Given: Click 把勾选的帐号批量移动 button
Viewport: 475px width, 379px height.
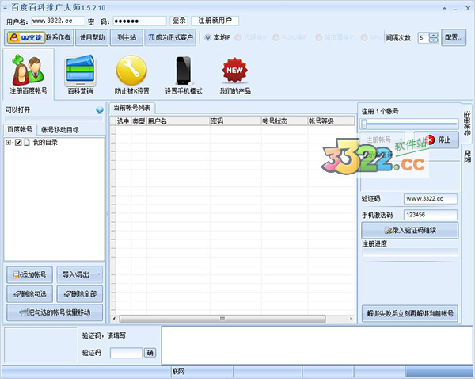Looking at the screenshot, I should 55,312.
